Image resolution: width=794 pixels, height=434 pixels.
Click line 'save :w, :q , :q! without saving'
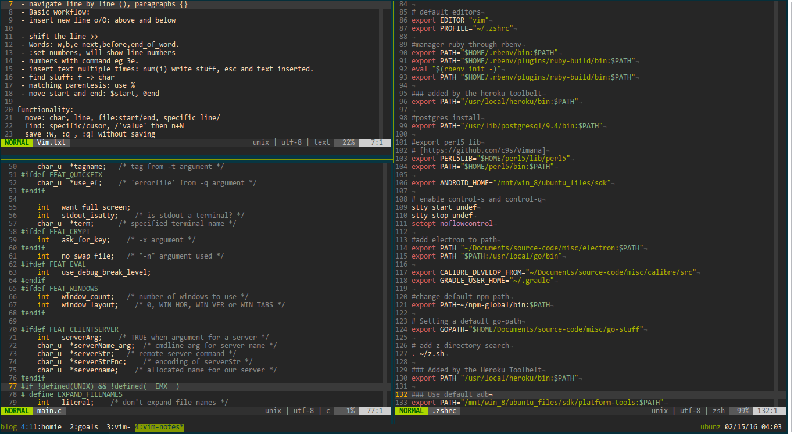[x=90, y=134]
